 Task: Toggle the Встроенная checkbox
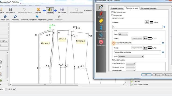[x=112, y=15]
